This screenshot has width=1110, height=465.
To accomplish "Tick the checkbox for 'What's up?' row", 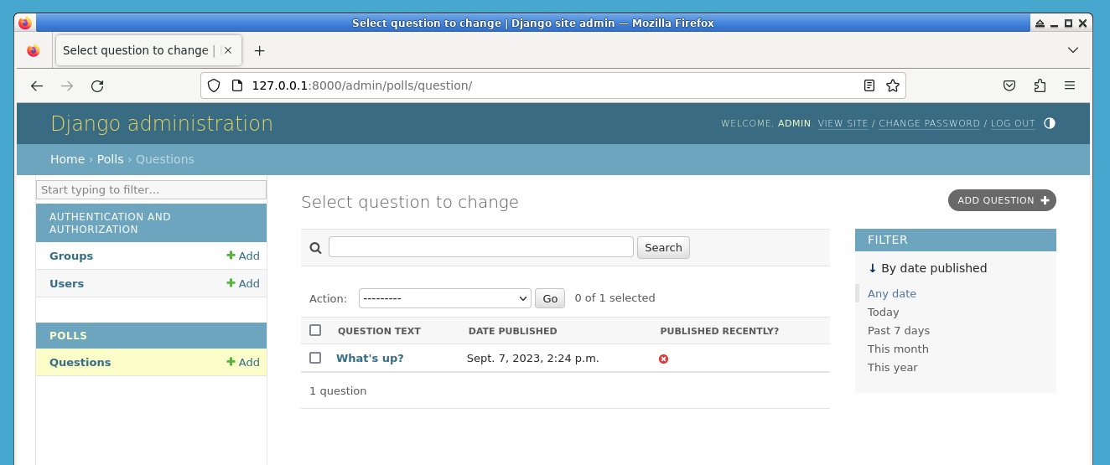I will click(x=315, y=358).
